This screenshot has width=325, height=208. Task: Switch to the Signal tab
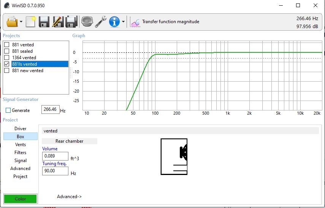click(x=20, y=161)
